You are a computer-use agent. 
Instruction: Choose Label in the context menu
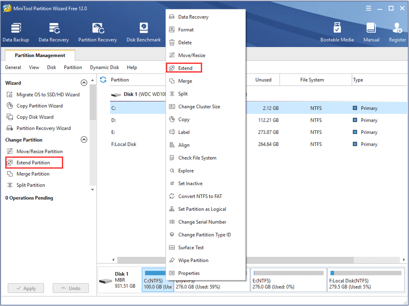[x=206, y=132]
